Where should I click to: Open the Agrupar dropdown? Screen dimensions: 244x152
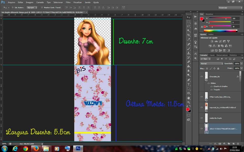[32, 7]
